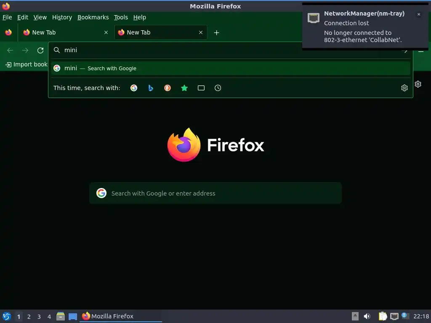Open the History menu

[62, 17]
